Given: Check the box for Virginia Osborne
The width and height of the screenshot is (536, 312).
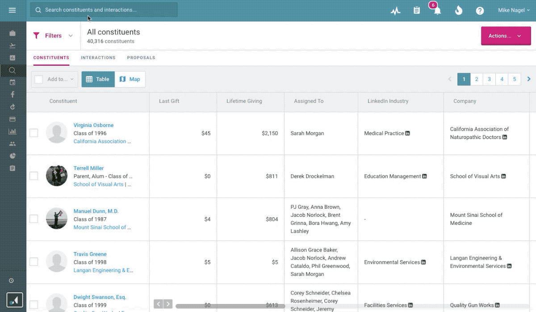Looking at the screenshot, I should (x=34, y=133).
